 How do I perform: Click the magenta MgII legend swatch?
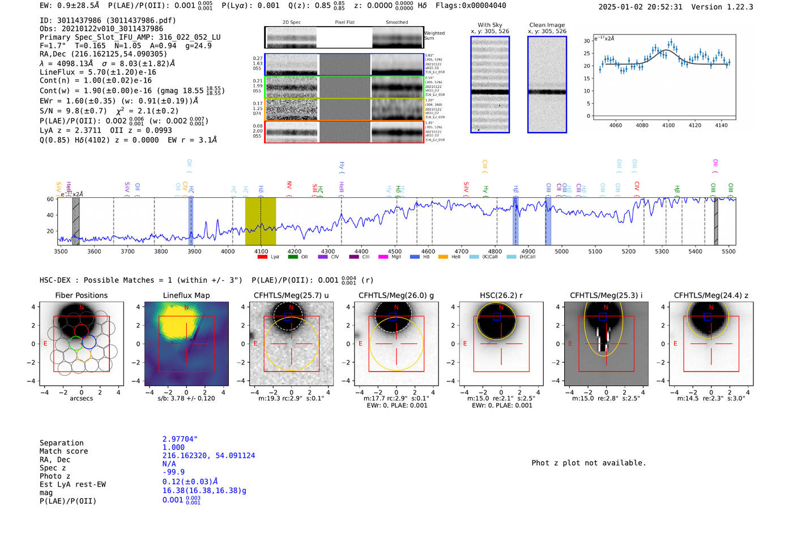(383, 257)
